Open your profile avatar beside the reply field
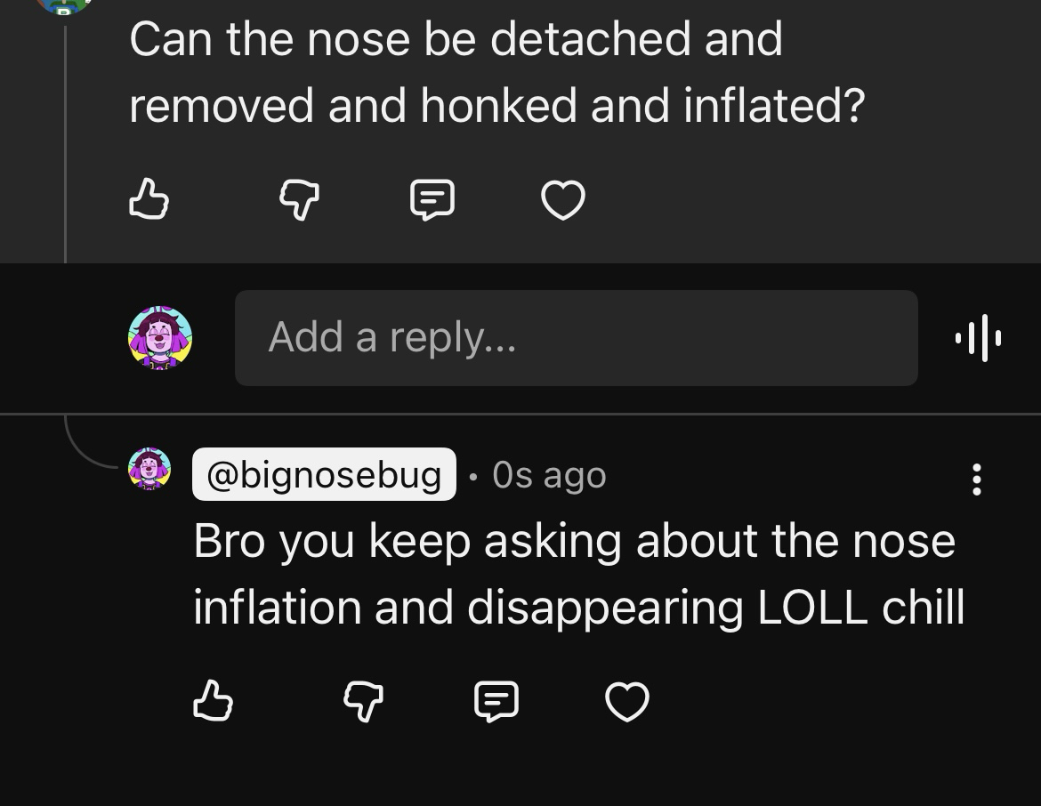This screenshot has height=806, width=1041. click(x=160, y=338)
